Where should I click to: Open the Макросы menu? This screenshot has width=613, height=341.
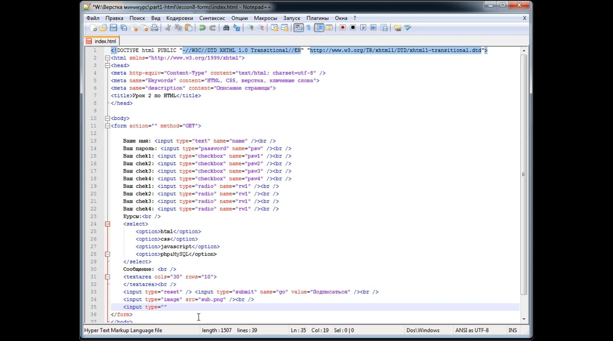pyautogui.click(x=265, y=18)
